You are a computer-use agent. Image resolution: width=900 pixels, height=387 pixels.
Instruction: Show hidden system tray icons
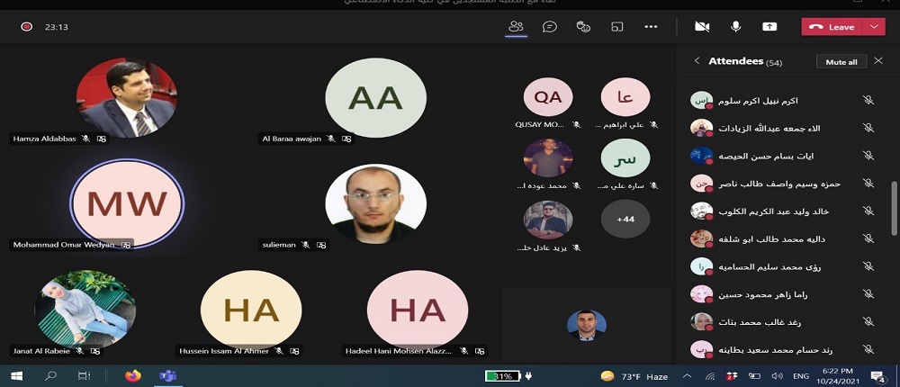point(687,375)
